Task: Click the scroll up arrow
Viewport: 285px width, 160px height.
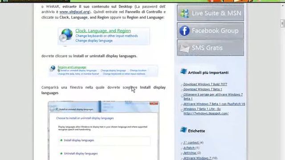Action: pos(283,6)
